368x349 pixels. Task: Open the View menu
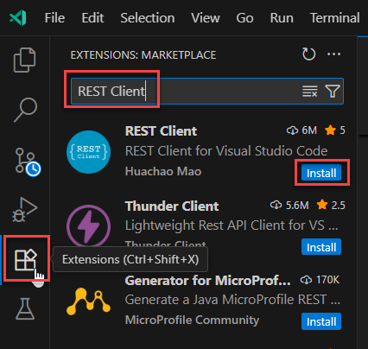click(206, 18)
